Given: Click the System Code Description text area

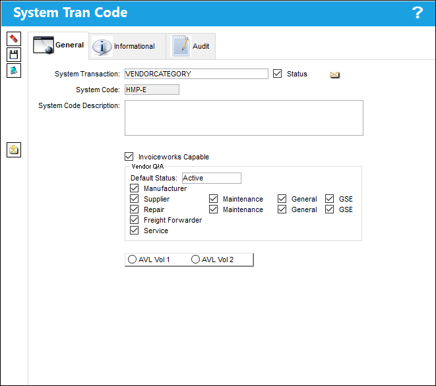Looking at the screenshot, I should pos(244,118).
